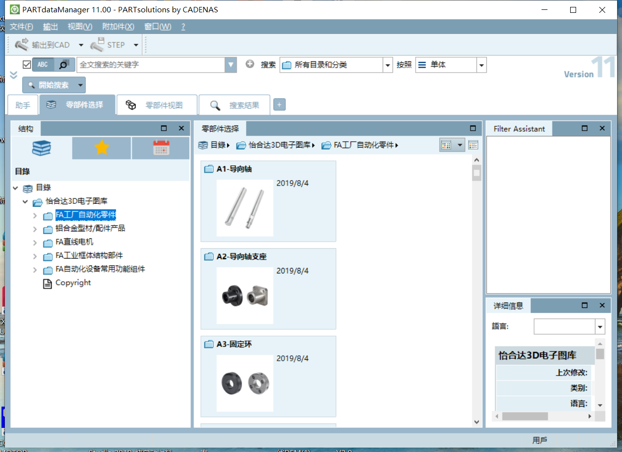Select the Copyright document item
Image resolution: width=622 pixels, height=452 pixels.
pyautogui.click(x=73, y=283)
